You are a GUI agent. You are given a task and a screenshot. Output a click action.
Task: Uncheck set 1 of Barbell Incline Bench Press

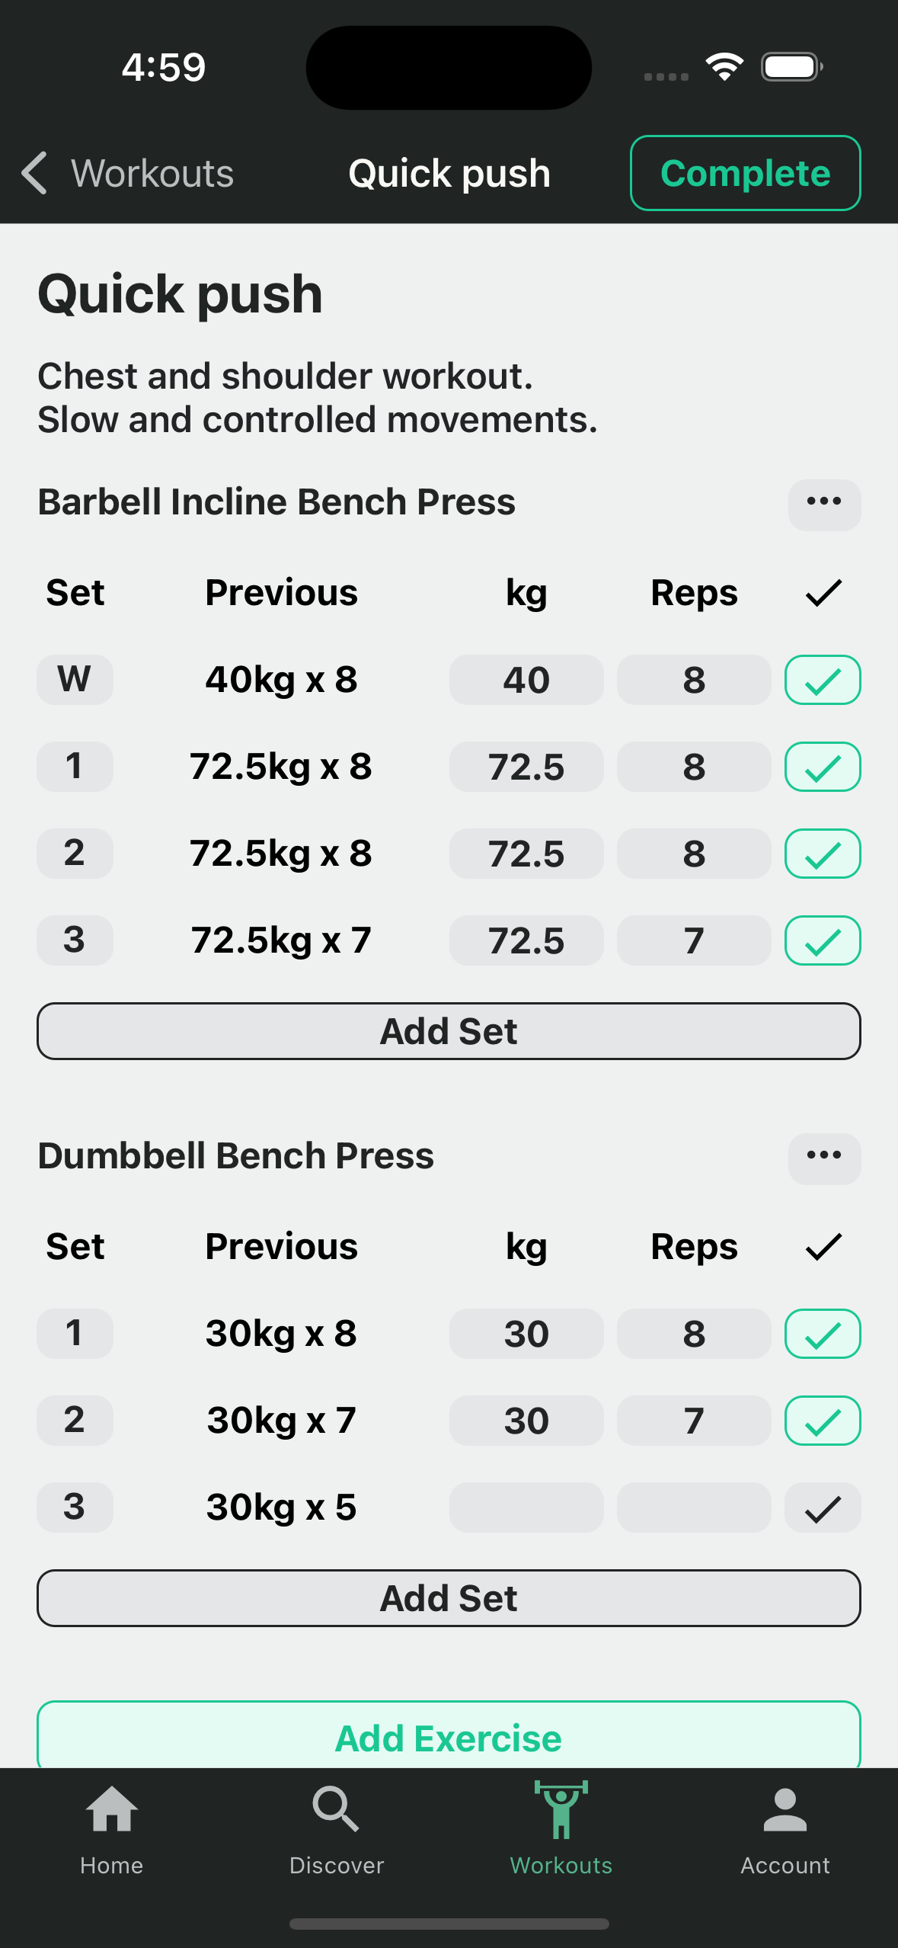823,767
